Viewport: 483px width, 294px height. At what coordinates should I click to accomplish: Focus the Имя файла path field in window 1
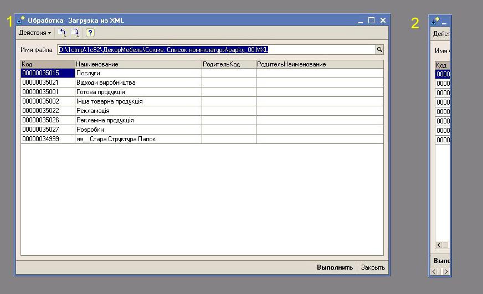pos(216,50)
